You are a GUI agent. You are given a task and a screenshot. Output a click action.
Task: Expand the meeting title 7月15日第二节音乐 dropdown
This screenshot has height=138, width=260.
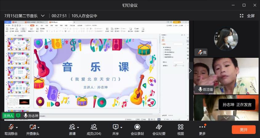(x=43, y=16)
